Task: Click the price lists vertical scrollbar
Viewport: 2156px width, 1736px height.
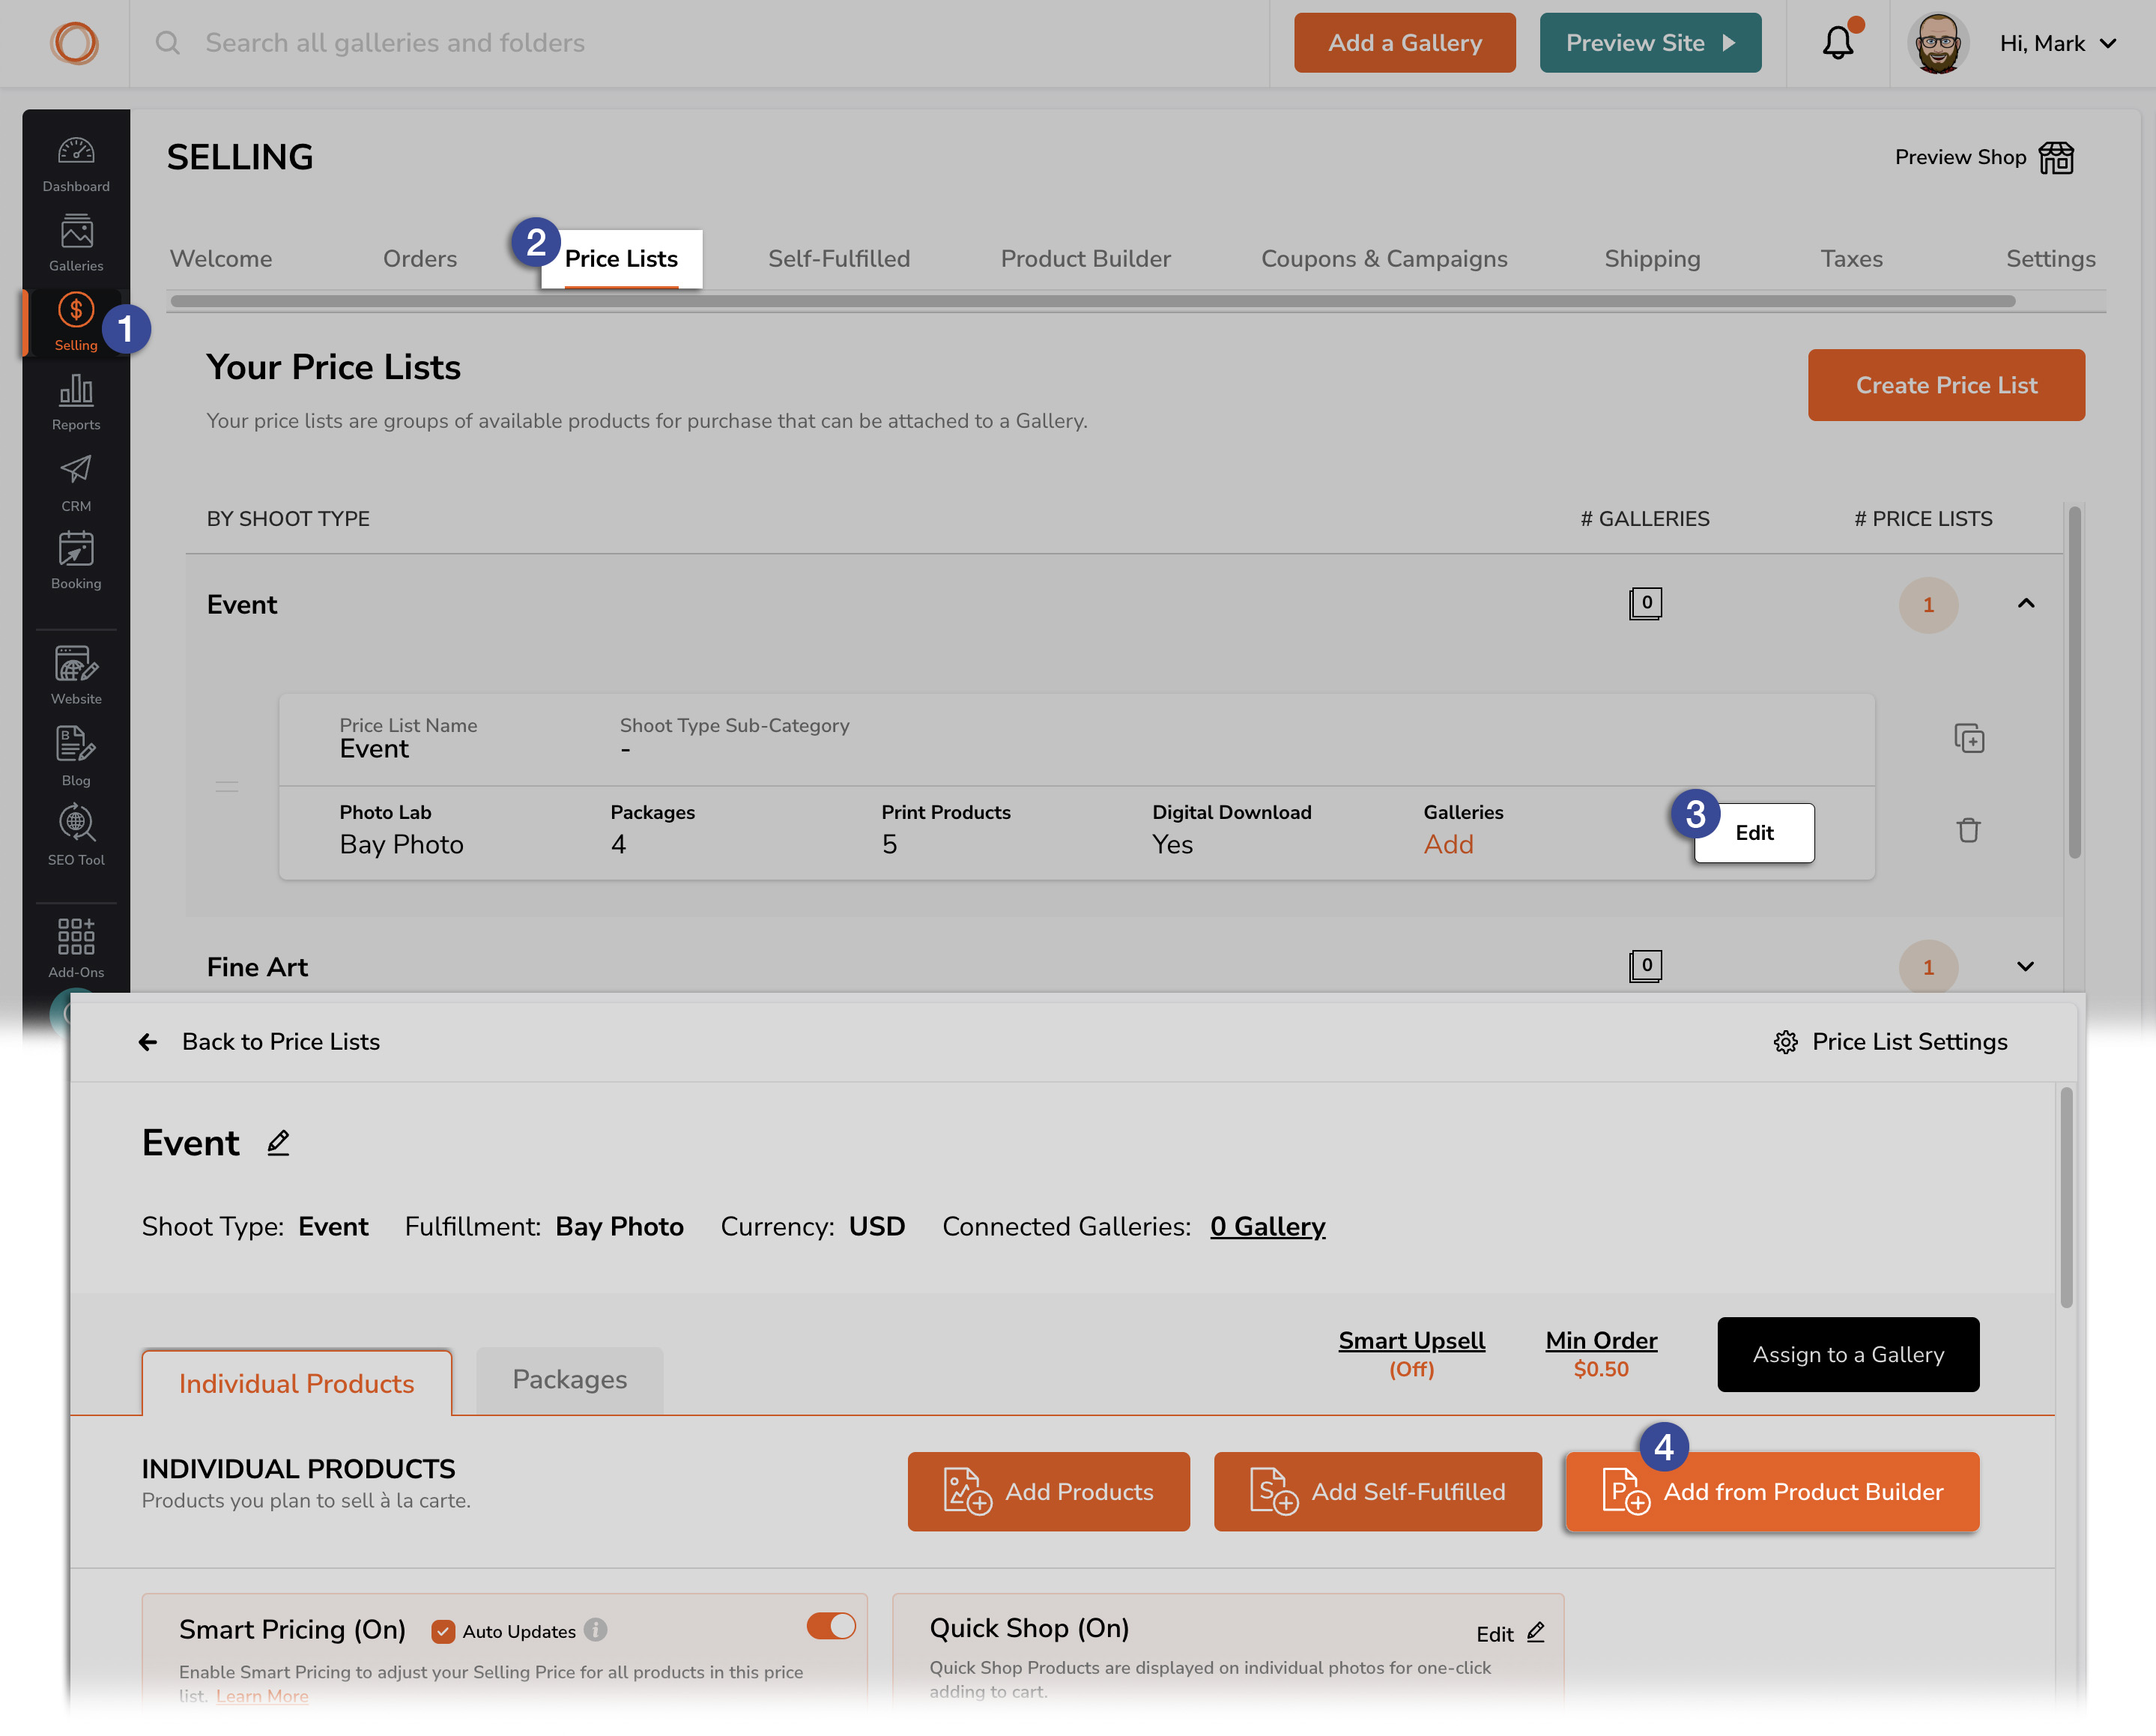Action: 2074,683
